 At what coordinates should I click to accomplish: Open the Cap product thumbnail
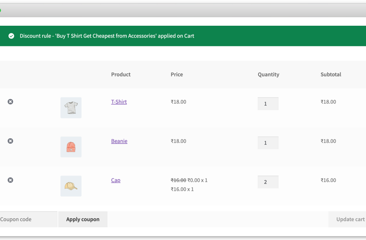71,186
